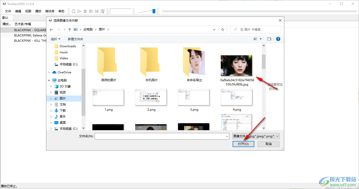Select 本地磁盘 (C:) below the Video folder
Viewport: 359px width, 189px height.
[x=66, y=64]
